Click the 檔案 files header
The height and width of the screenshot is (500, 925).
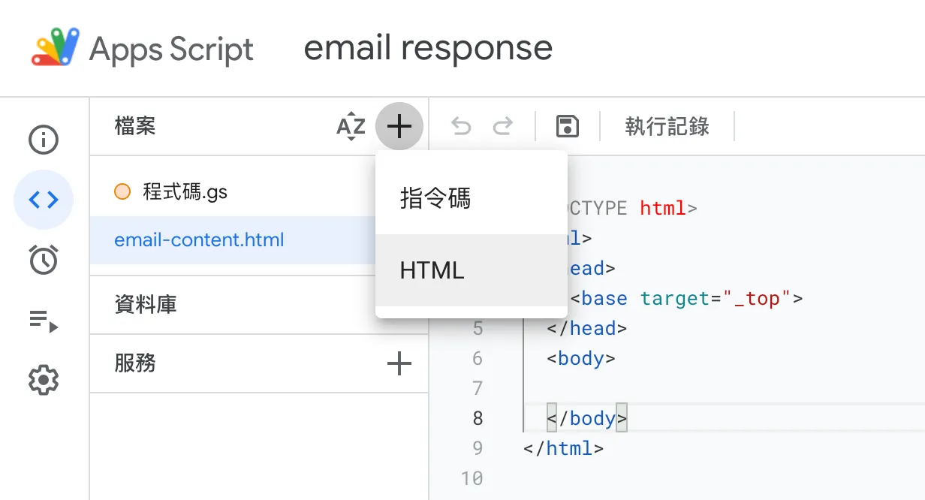click(135, 126)
